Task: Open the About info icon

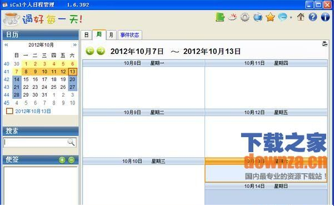Action: (x=325, y=17)
